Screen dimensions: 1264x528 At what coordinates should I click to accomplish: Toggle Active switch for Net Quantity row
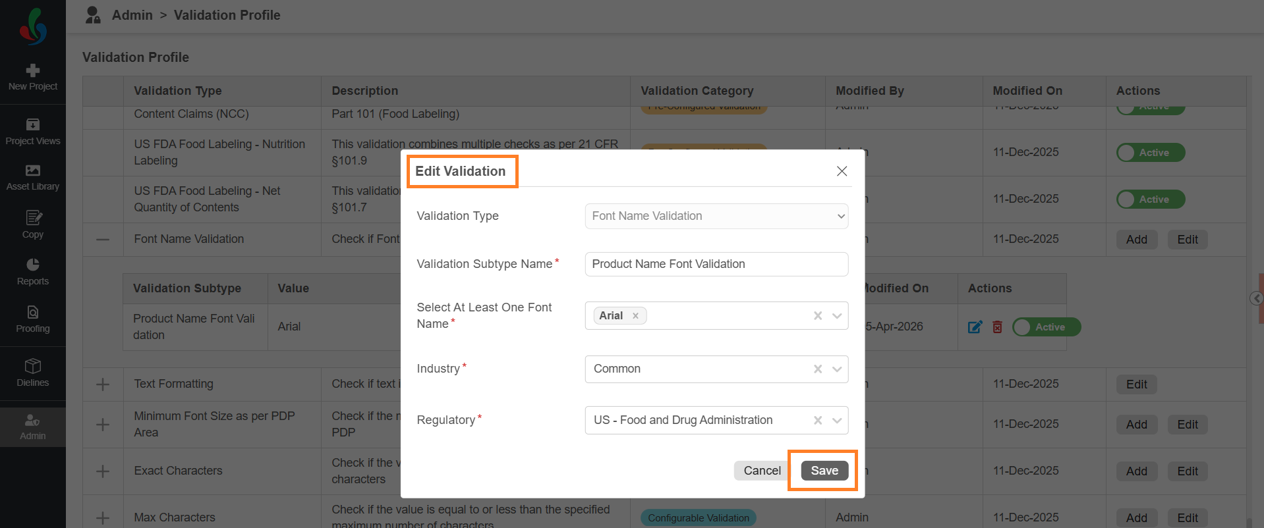1151,199
